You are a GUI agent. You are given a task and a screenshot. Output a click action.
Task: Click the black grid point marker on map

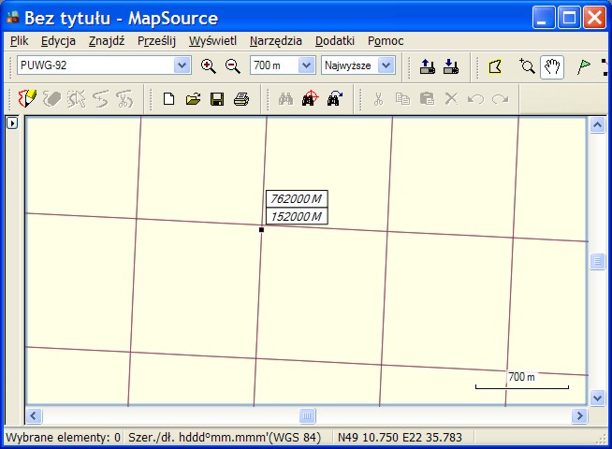click(x=261, y=230)
